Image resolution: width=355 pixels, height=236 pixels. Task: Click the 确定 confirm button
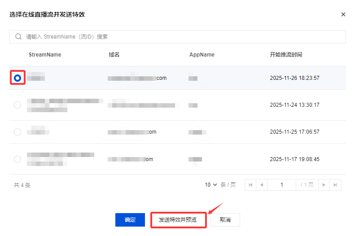pyautogui.click(x=130, y=220)
